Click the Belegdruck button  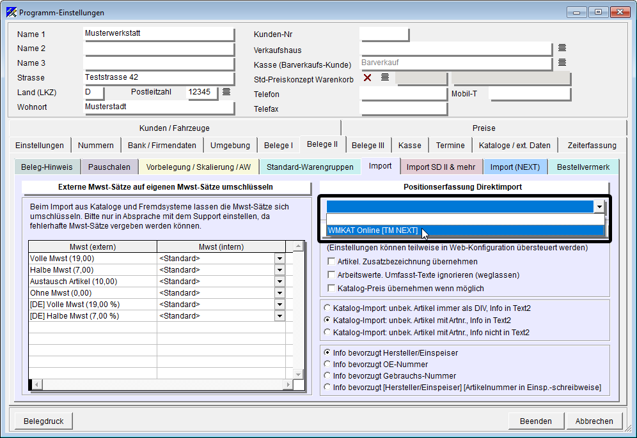coord(43,421)
